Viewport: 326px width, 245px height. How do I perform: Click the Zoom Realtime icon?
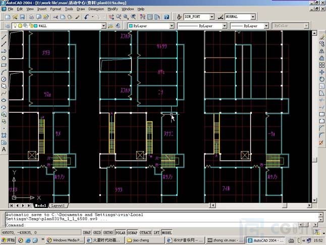point(119,17)
